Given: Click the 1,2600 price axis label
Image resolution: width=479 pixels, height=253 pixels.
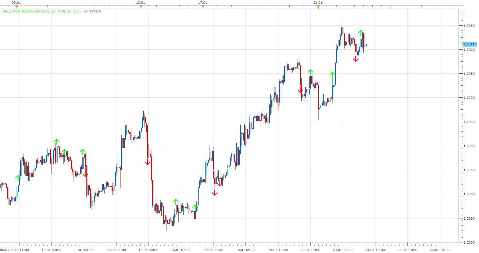Looking at the screenshot, I should point(469,242).
